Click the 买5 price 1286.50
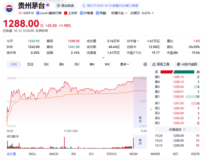205x160 pixels. click(178, 123)
